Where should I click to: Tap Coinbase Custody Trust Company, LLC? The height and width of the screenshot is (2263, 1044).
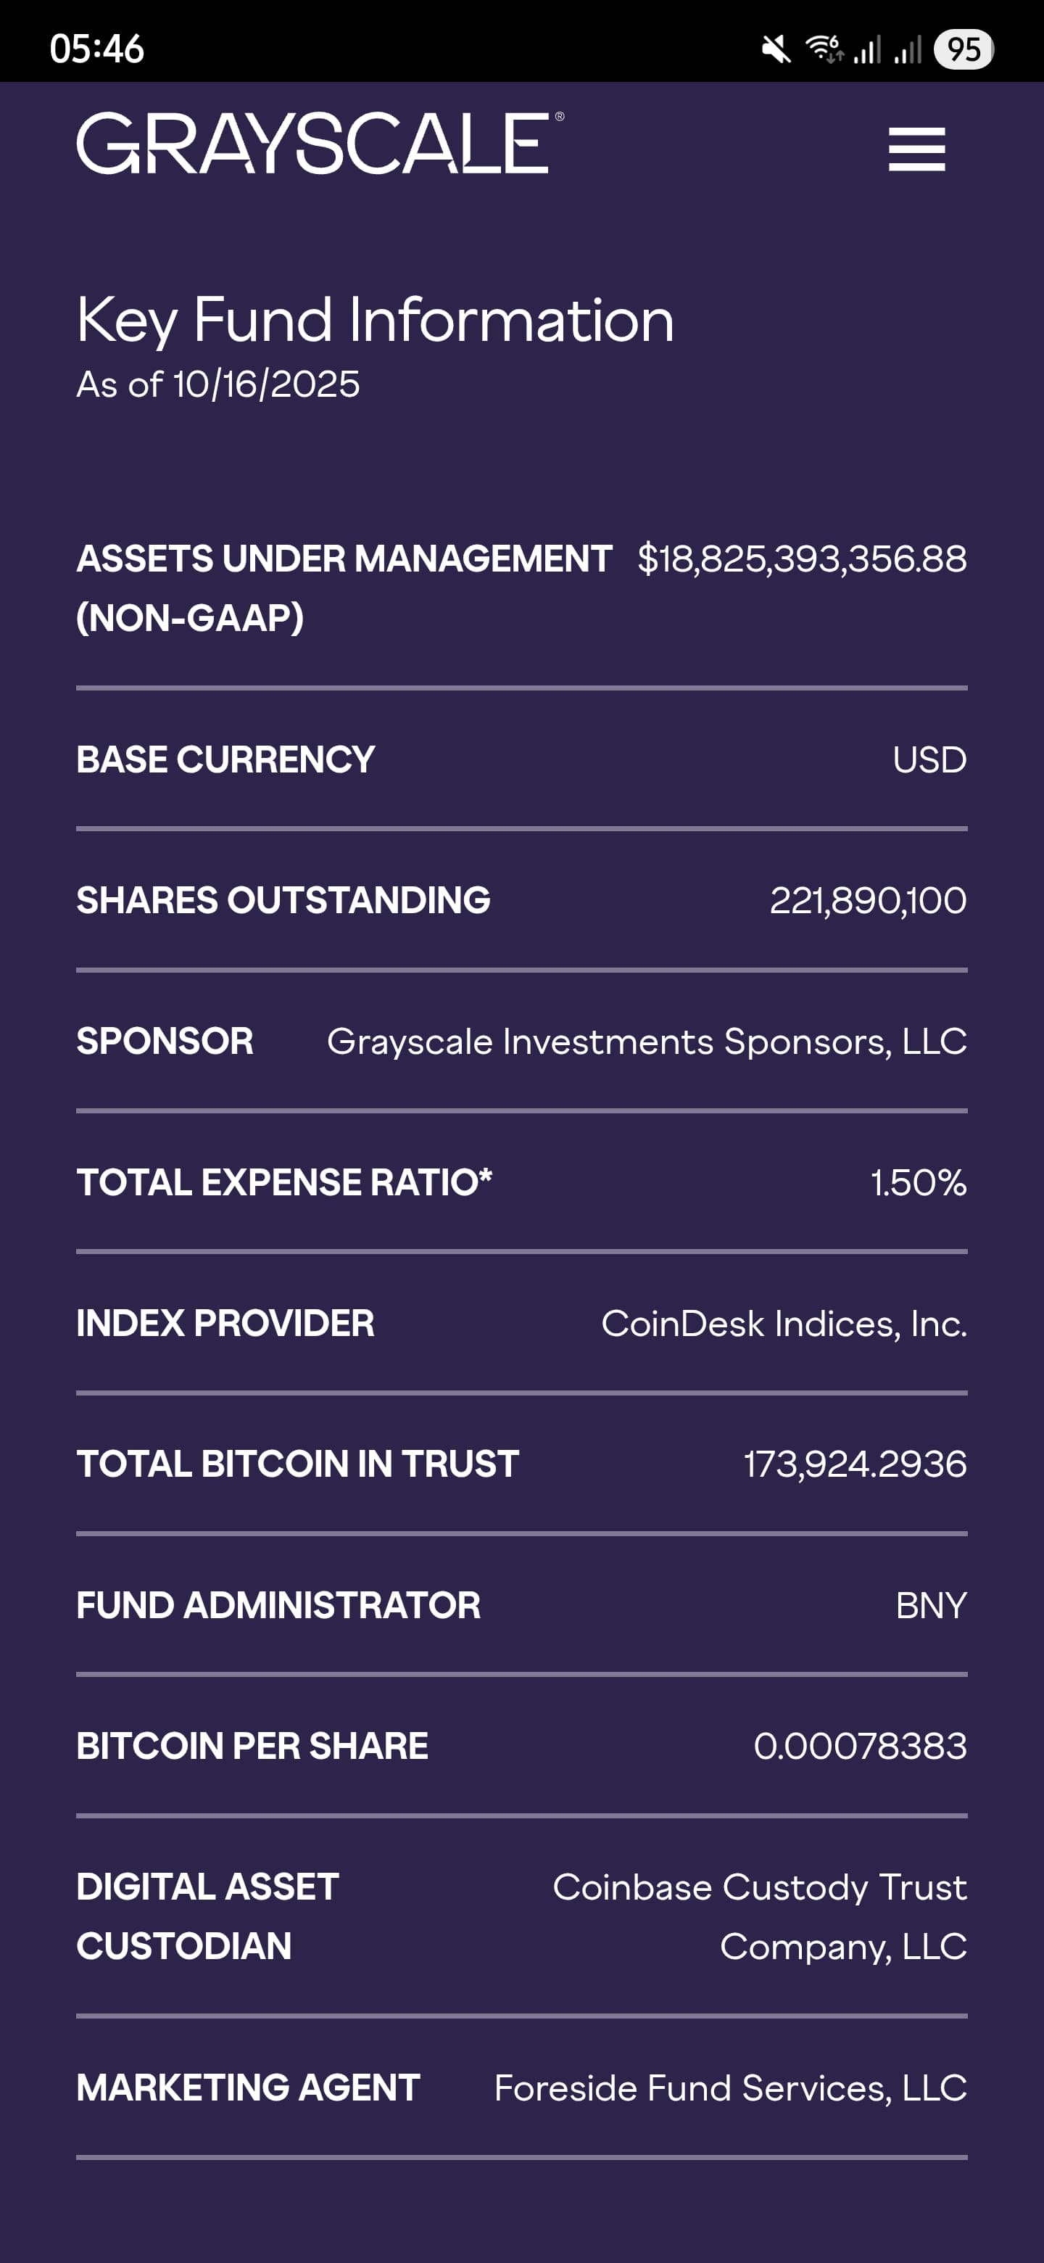(760, 1916)
